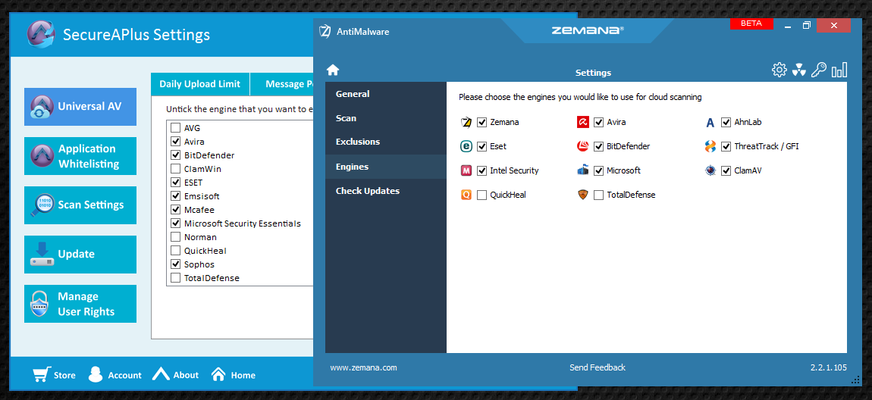Click the radiation-symbol icon in Zemana toolbar

(798, 70)
